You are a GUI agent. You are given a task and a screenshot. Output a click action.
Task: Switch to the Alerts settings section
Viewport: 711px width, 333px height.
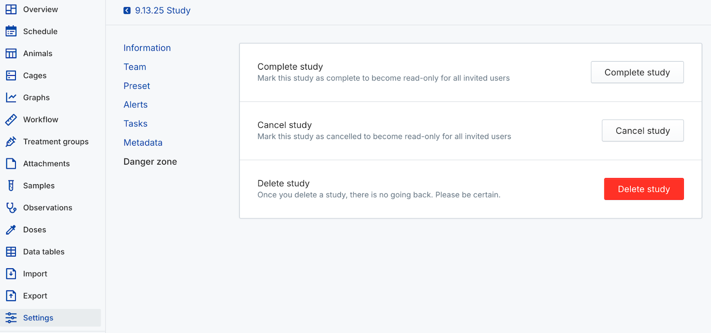pyautogui.click(x=136, y=105)
